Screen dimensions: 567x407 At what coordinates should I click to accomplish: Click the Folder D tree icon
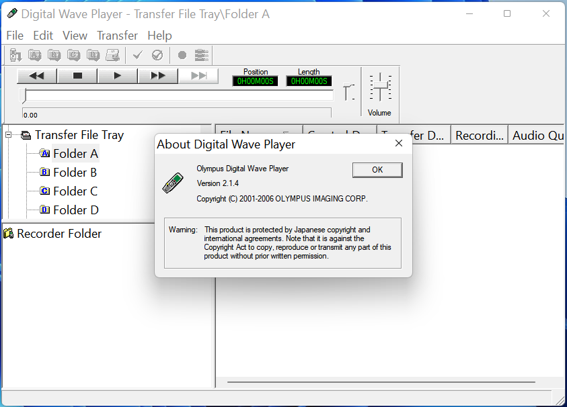45,210
